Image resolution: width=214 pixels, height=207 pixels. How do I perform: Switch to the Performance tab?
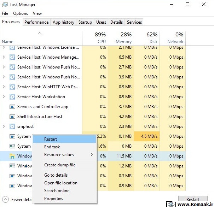click(x=36, y=22)
